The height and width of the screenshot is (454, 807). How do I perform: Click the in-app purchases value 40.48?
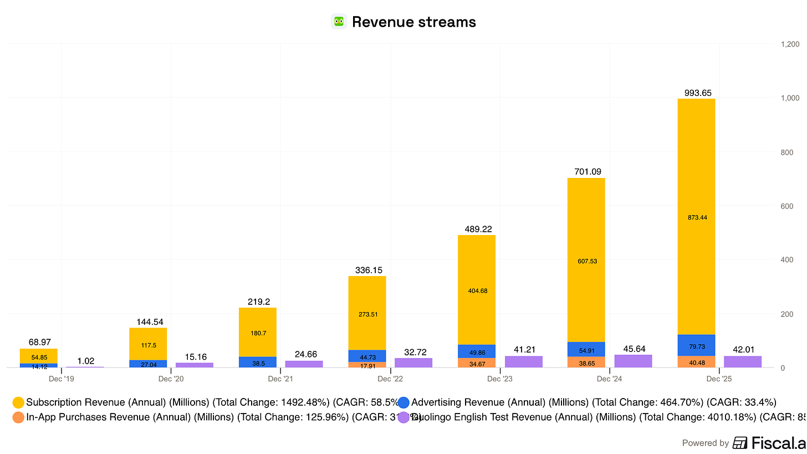(696, 363)
